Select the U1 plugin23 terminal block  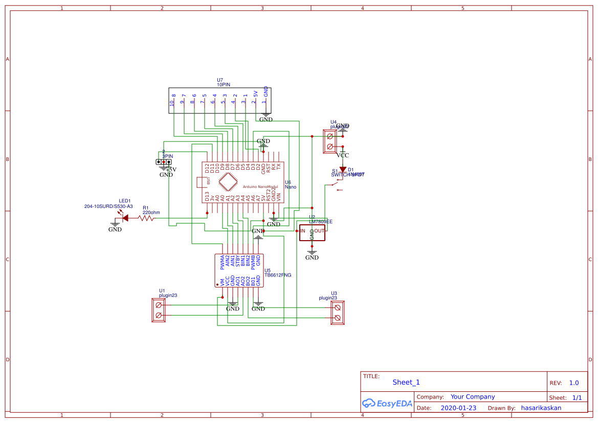coord(159,310)
